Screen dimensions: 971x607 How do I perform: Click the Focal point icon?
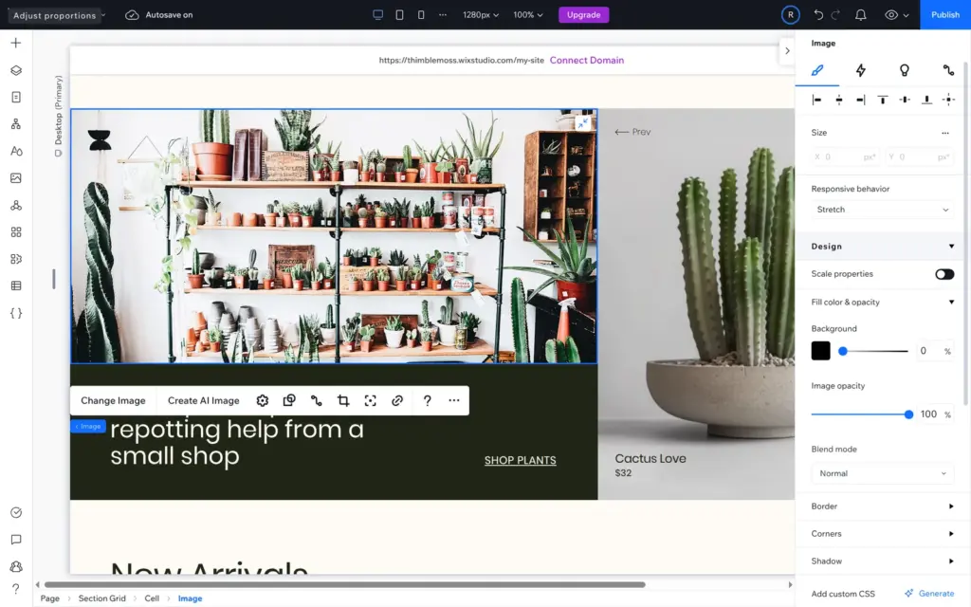tap(371, 401)
